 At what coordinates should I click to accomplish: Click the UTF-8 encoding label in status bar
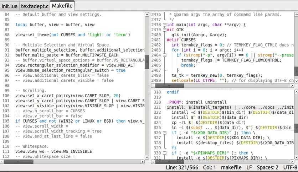tap(290, 167)
